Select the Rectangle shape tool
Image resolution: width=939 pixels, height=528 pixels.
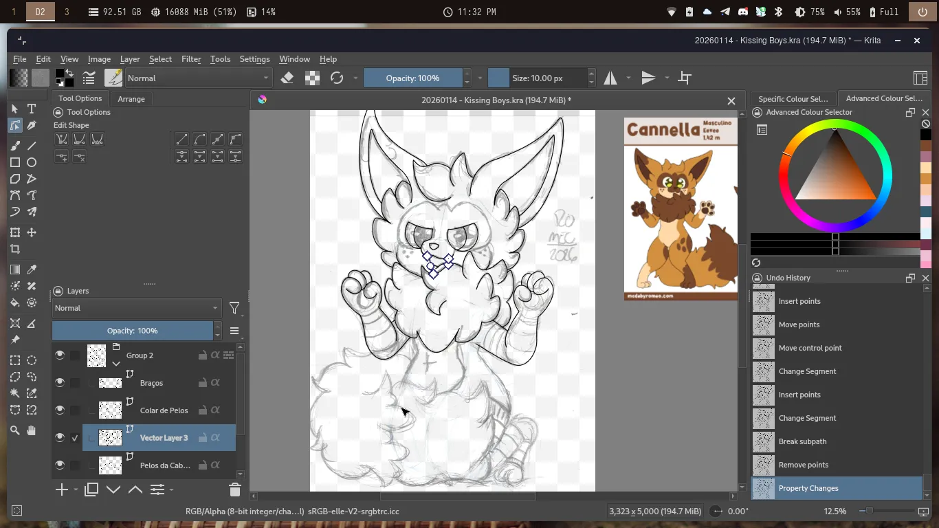(x=15, y=162)
